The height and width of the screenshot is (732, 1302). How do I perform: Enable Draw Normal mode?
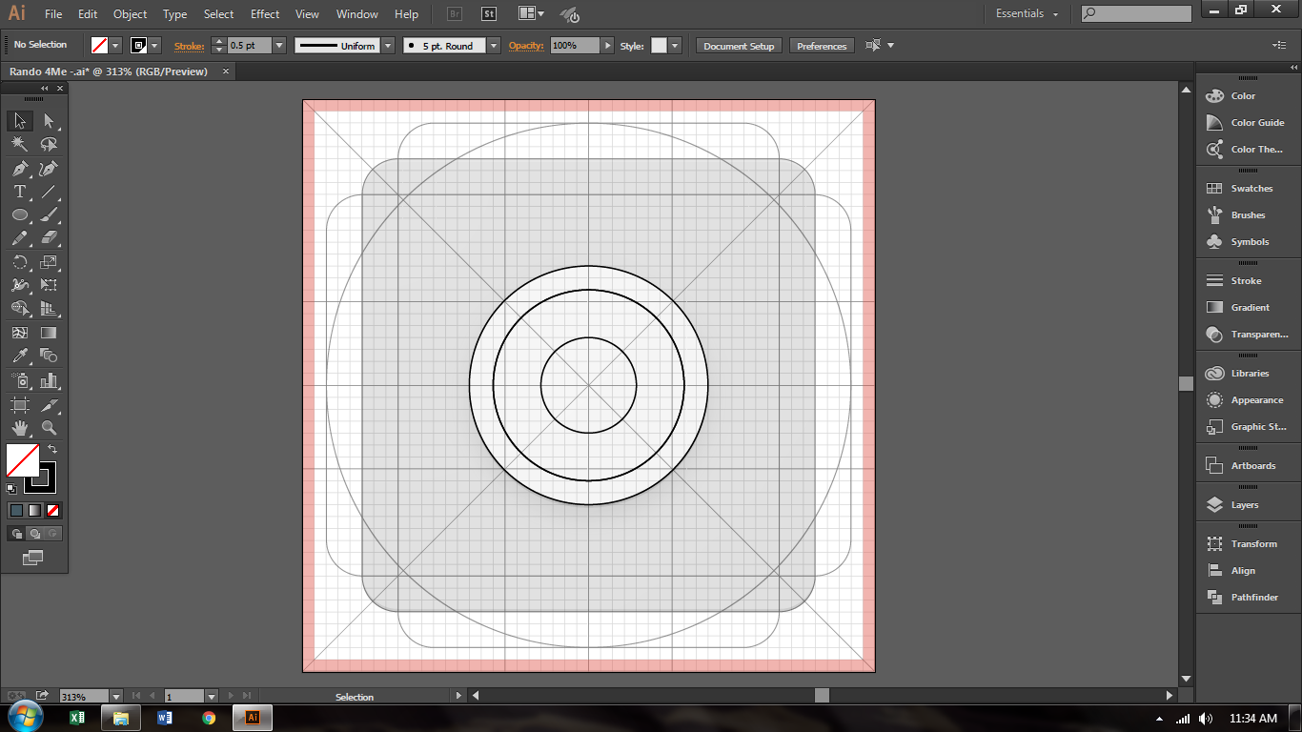click(16, 534)
